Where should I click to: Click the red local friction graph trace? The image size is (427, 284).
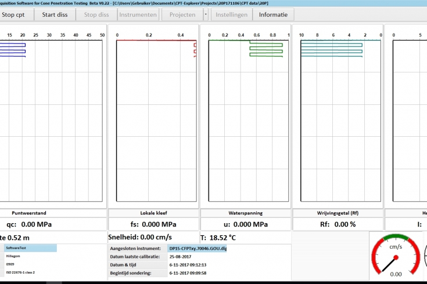195,49
